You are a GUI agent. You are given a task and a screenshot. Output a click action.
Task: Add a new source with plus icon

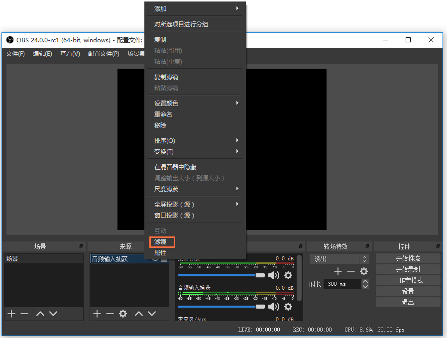pyautogui.click(x=97, y=314)
